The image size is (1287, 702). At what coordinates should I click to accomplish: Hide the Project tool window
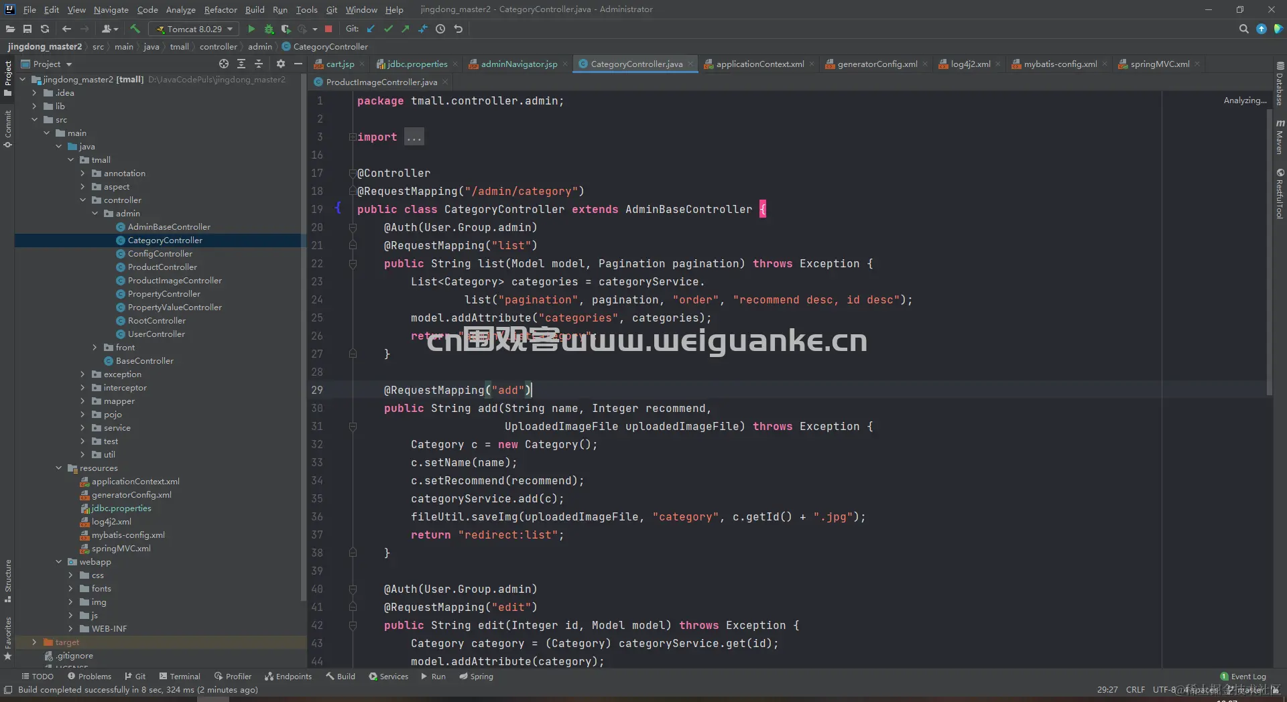(x=298, y=64)
